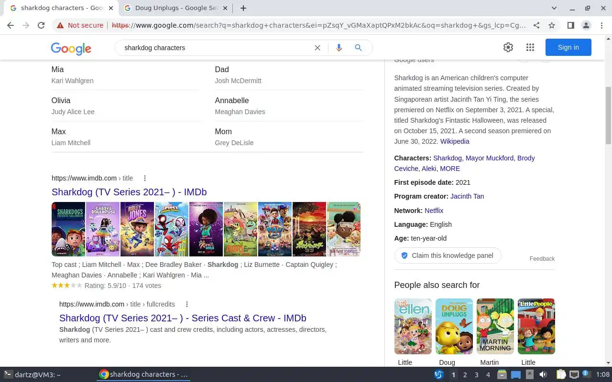Open the Little People thumbnail

click(x=536, y=327)
